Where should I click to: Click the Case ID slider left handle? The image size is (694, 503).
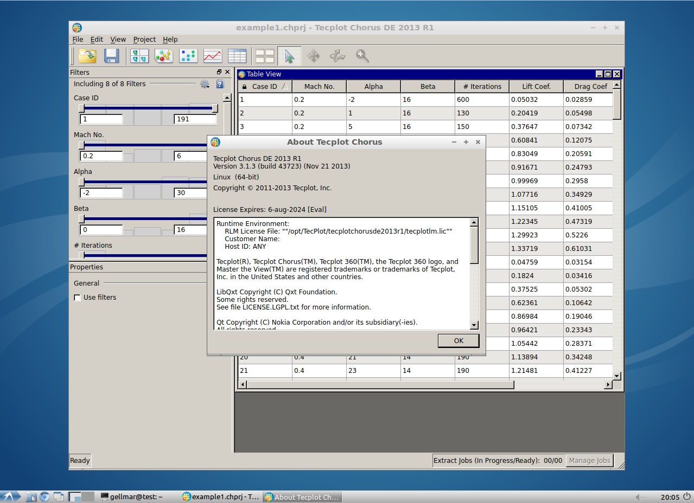pyautogui.click(x=81, y=108)
